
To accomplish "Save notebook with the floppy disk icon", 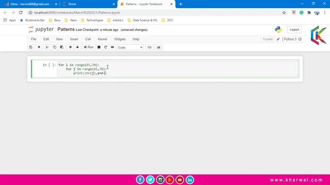I will (31, 47).
